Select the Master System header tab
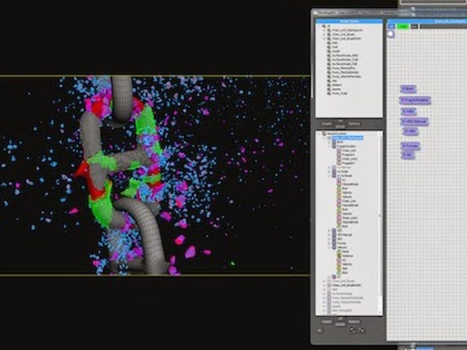The height and width of the screenshot is (350, 467). coord(349,21)
